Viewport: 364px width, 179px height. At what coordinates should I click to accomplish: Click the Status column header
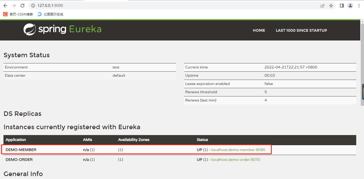tap(202, 140)
